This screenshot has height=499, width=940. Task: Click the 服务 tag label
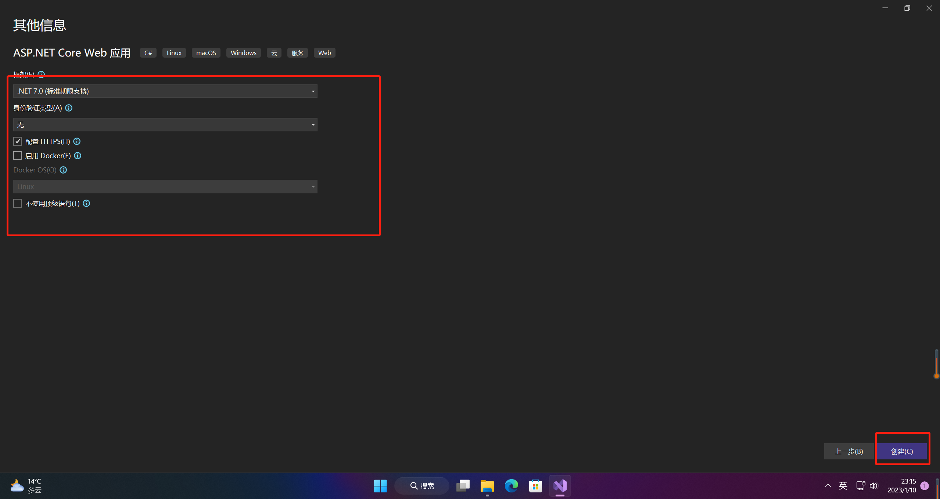click(x=298, y=53)
